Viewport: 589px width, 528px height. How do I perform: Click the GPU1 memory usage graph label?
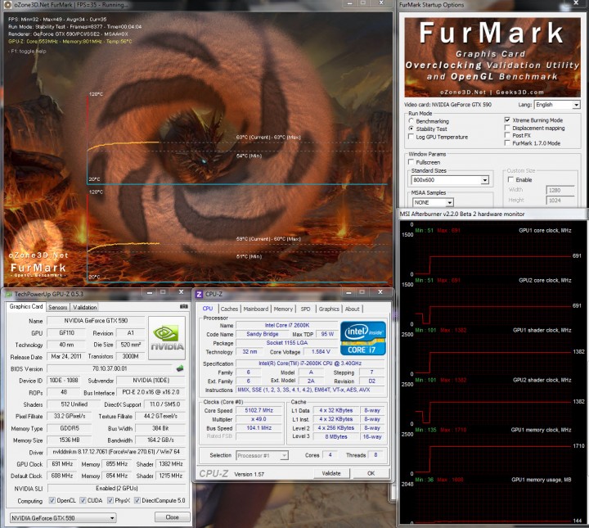542,480
